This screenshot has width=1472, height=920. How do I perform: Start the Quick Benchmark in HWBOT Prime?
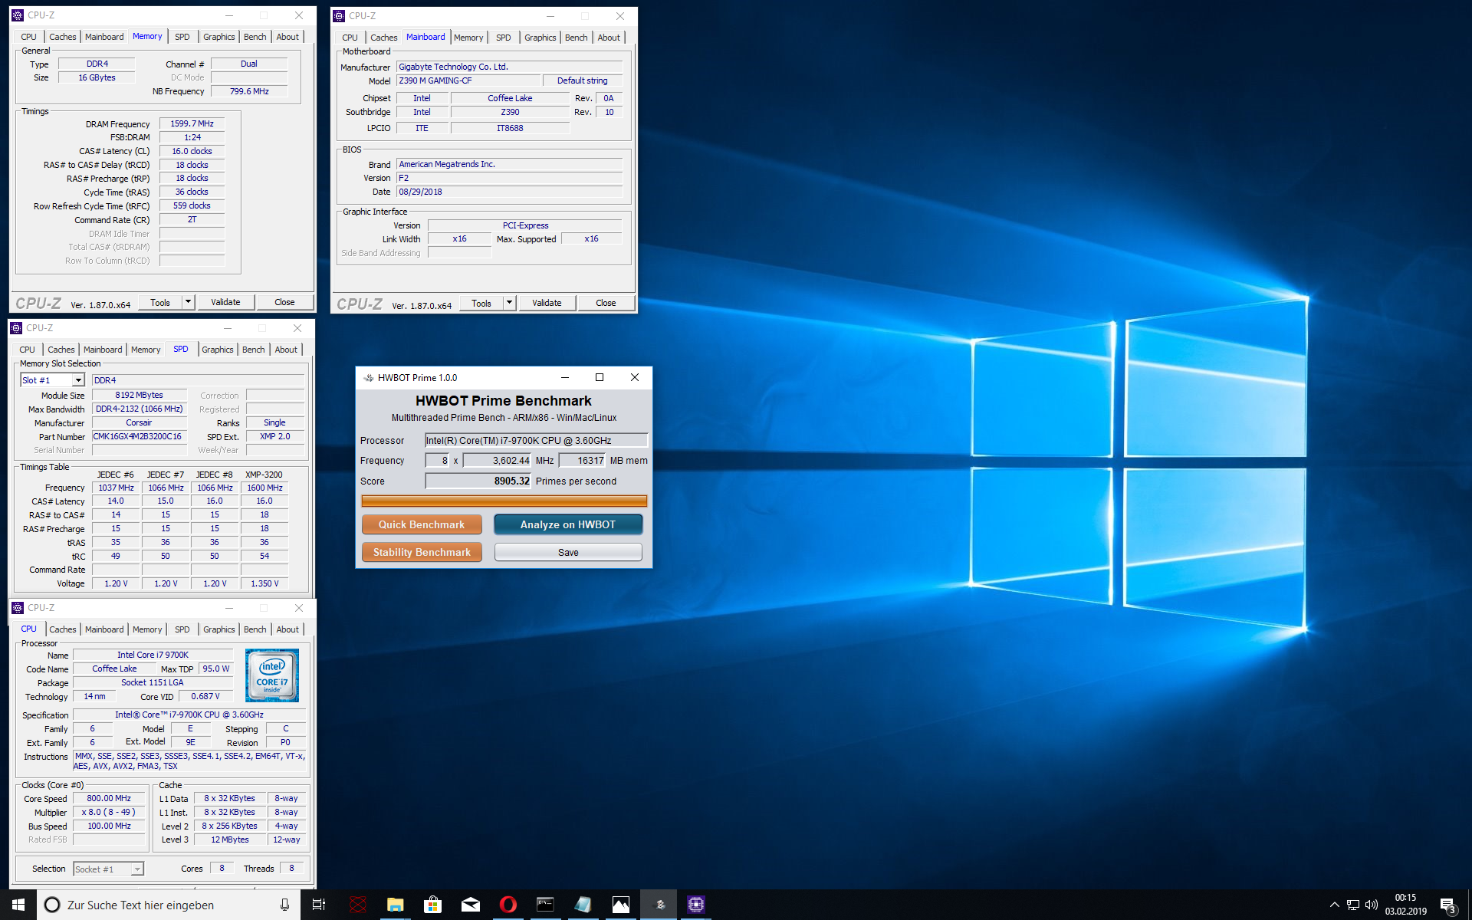tap(422, 524)
